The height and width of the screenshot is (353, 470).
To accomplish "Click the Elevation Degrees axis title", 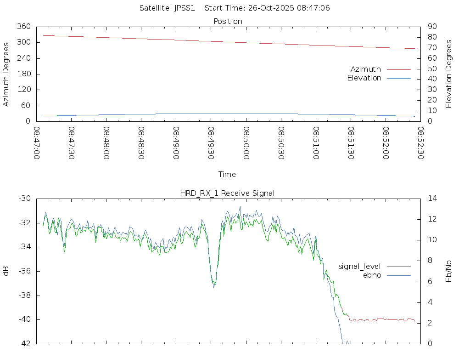I will pyautogui.click(x=449, y=74).
